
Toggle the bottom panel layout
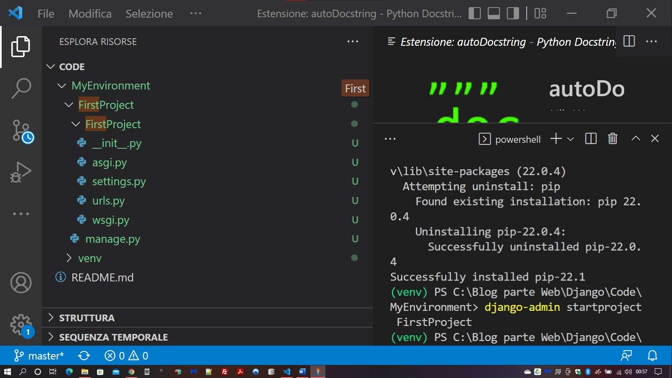coord(494,13)
